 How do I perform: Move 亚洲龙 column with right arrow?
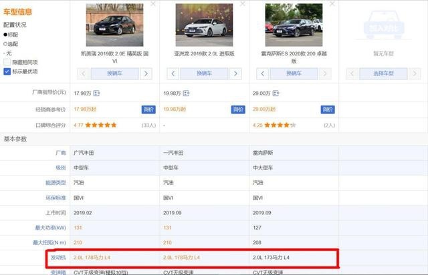[x=235, y=73]
